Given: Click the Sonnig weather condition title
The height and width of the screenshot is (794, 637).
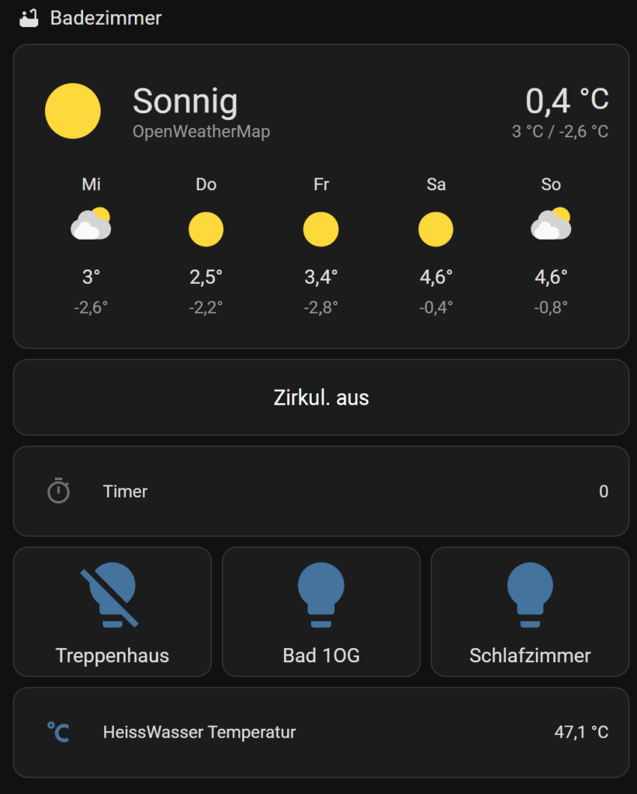Looking at the screenshot, I should pos(185,102).
